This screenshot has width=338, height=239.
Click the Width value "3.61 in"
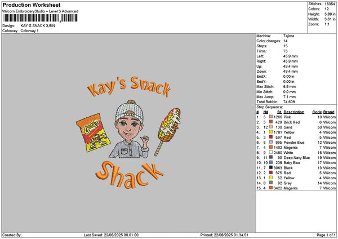click(330, 19)
